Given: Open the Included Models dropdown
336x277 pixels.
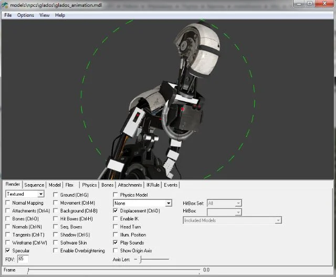Looking at the screenshot, I should point(233,220).
